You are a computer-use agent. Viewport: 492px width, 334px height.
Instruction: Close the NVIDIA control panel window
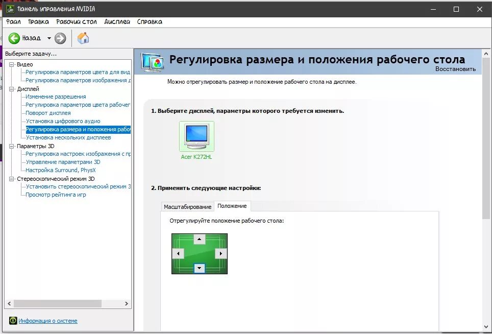click(x=479, y=9)
